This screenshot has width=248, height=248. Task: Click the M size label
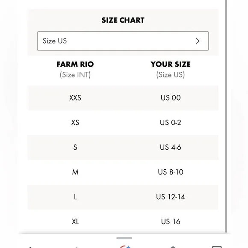[x=75, y=172]
